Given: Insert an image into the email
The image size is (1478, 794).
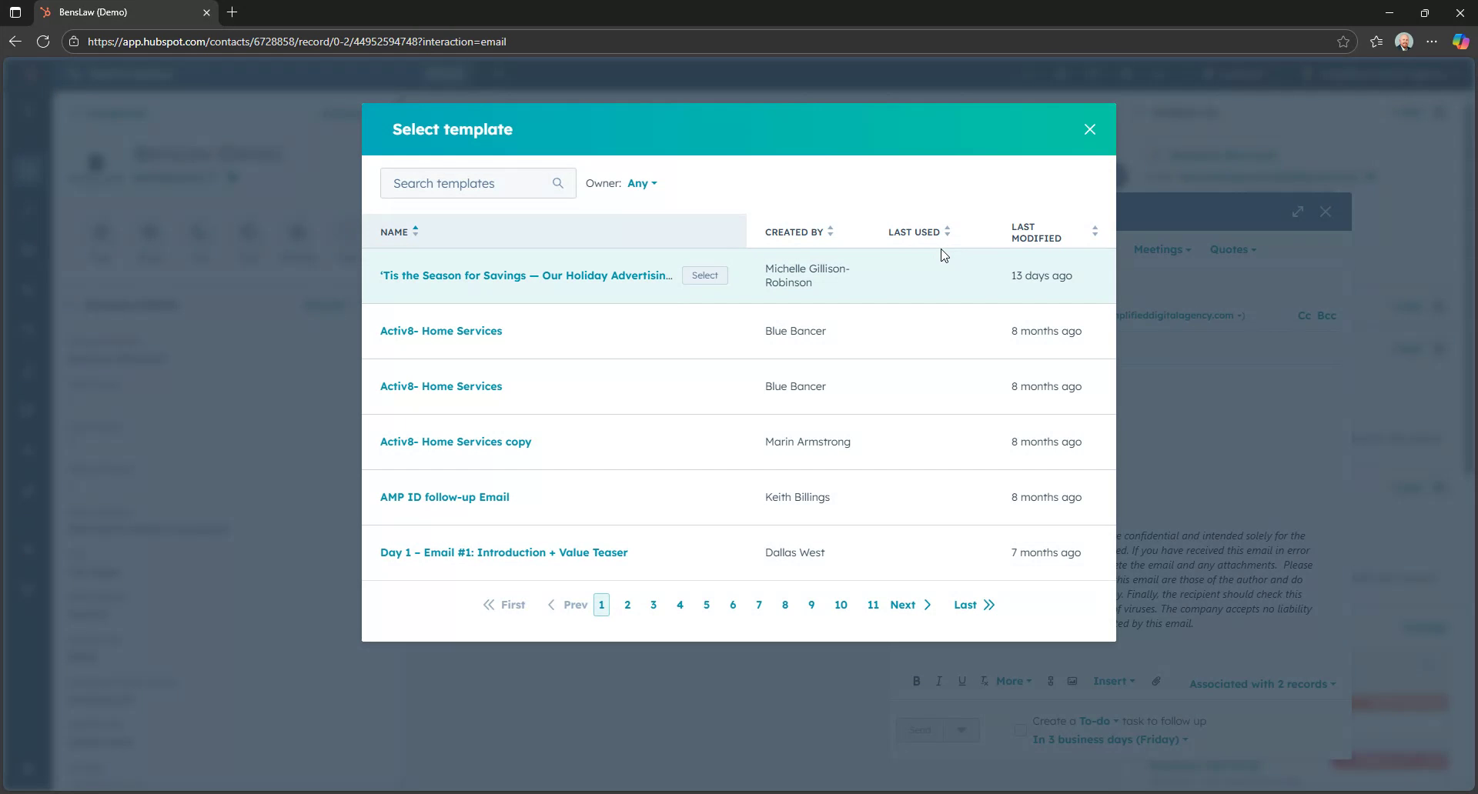Looking at the screenshot, I should (x=1072, y=681).
